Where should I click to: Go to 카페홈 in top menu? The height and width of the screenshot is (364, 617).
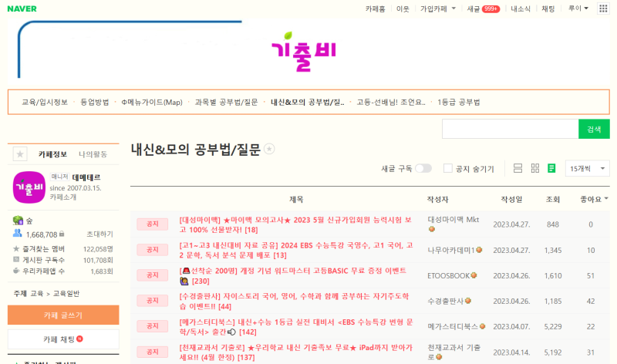point(376,8)
